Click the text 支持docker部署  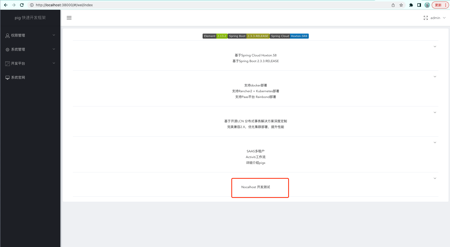point(256,85)
